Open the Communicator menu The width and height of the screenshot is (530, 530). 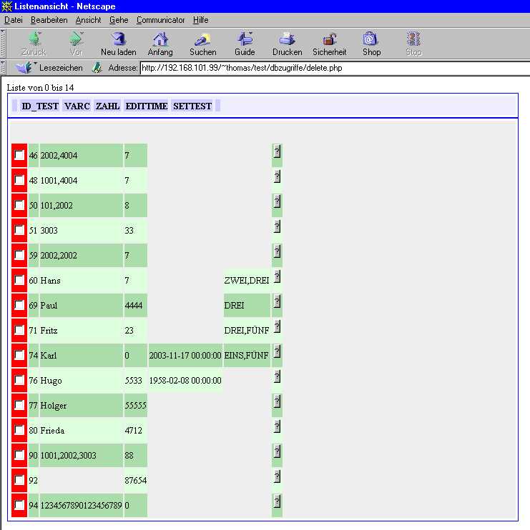160,20
